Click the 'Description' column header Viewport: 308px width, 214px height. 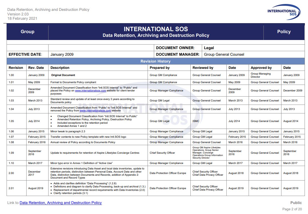pos(60,68)
